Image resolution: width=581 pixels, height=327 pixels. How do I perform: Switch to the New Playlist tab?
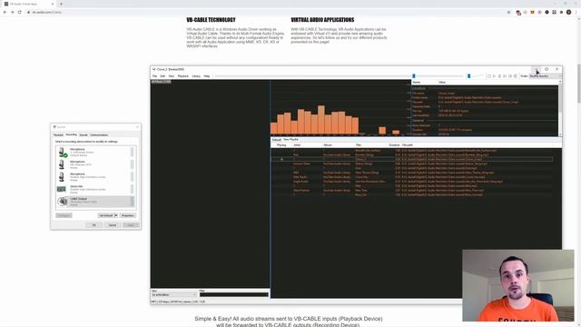(x=290, y=139)
